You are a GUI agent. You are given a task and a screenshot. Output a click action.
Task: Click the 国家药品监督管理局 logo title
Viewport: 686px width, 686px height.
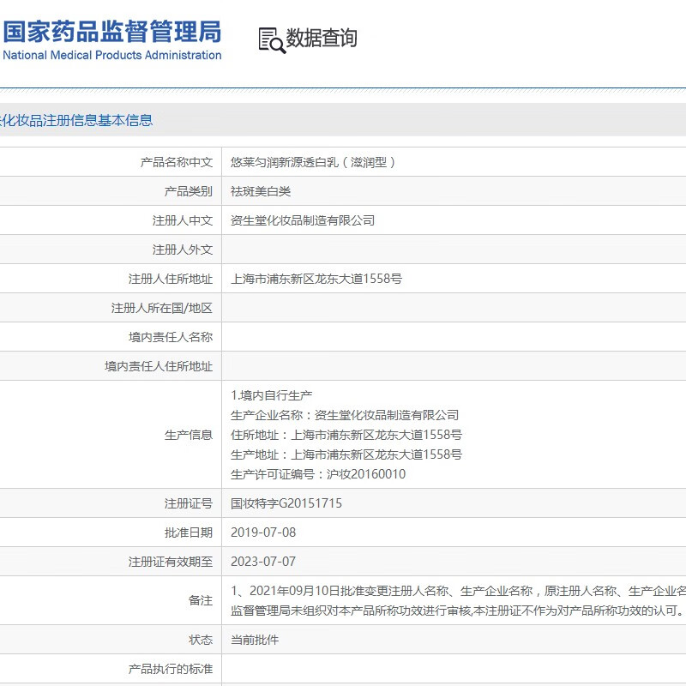[x=112, y=32]
